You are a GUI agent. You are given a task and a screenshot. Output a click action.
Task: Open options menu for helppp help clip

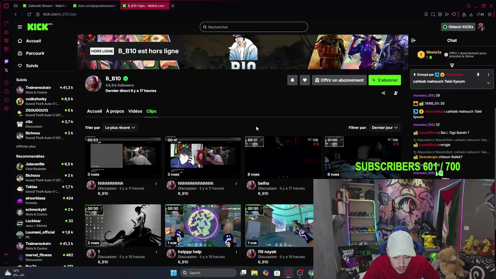click(x=236, y=252)
